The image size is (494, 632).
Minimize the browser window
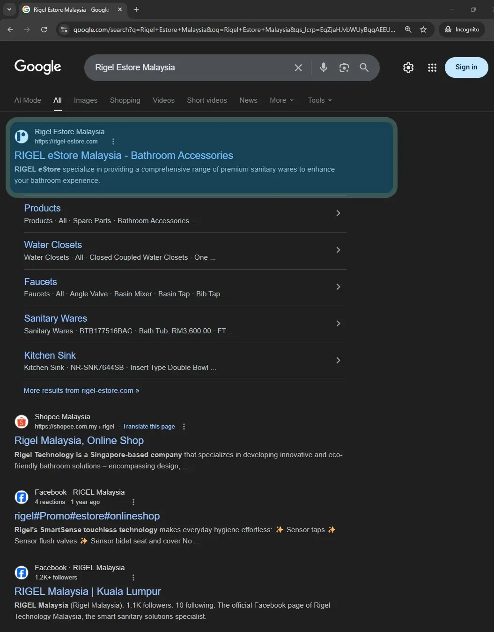point(452,9)
